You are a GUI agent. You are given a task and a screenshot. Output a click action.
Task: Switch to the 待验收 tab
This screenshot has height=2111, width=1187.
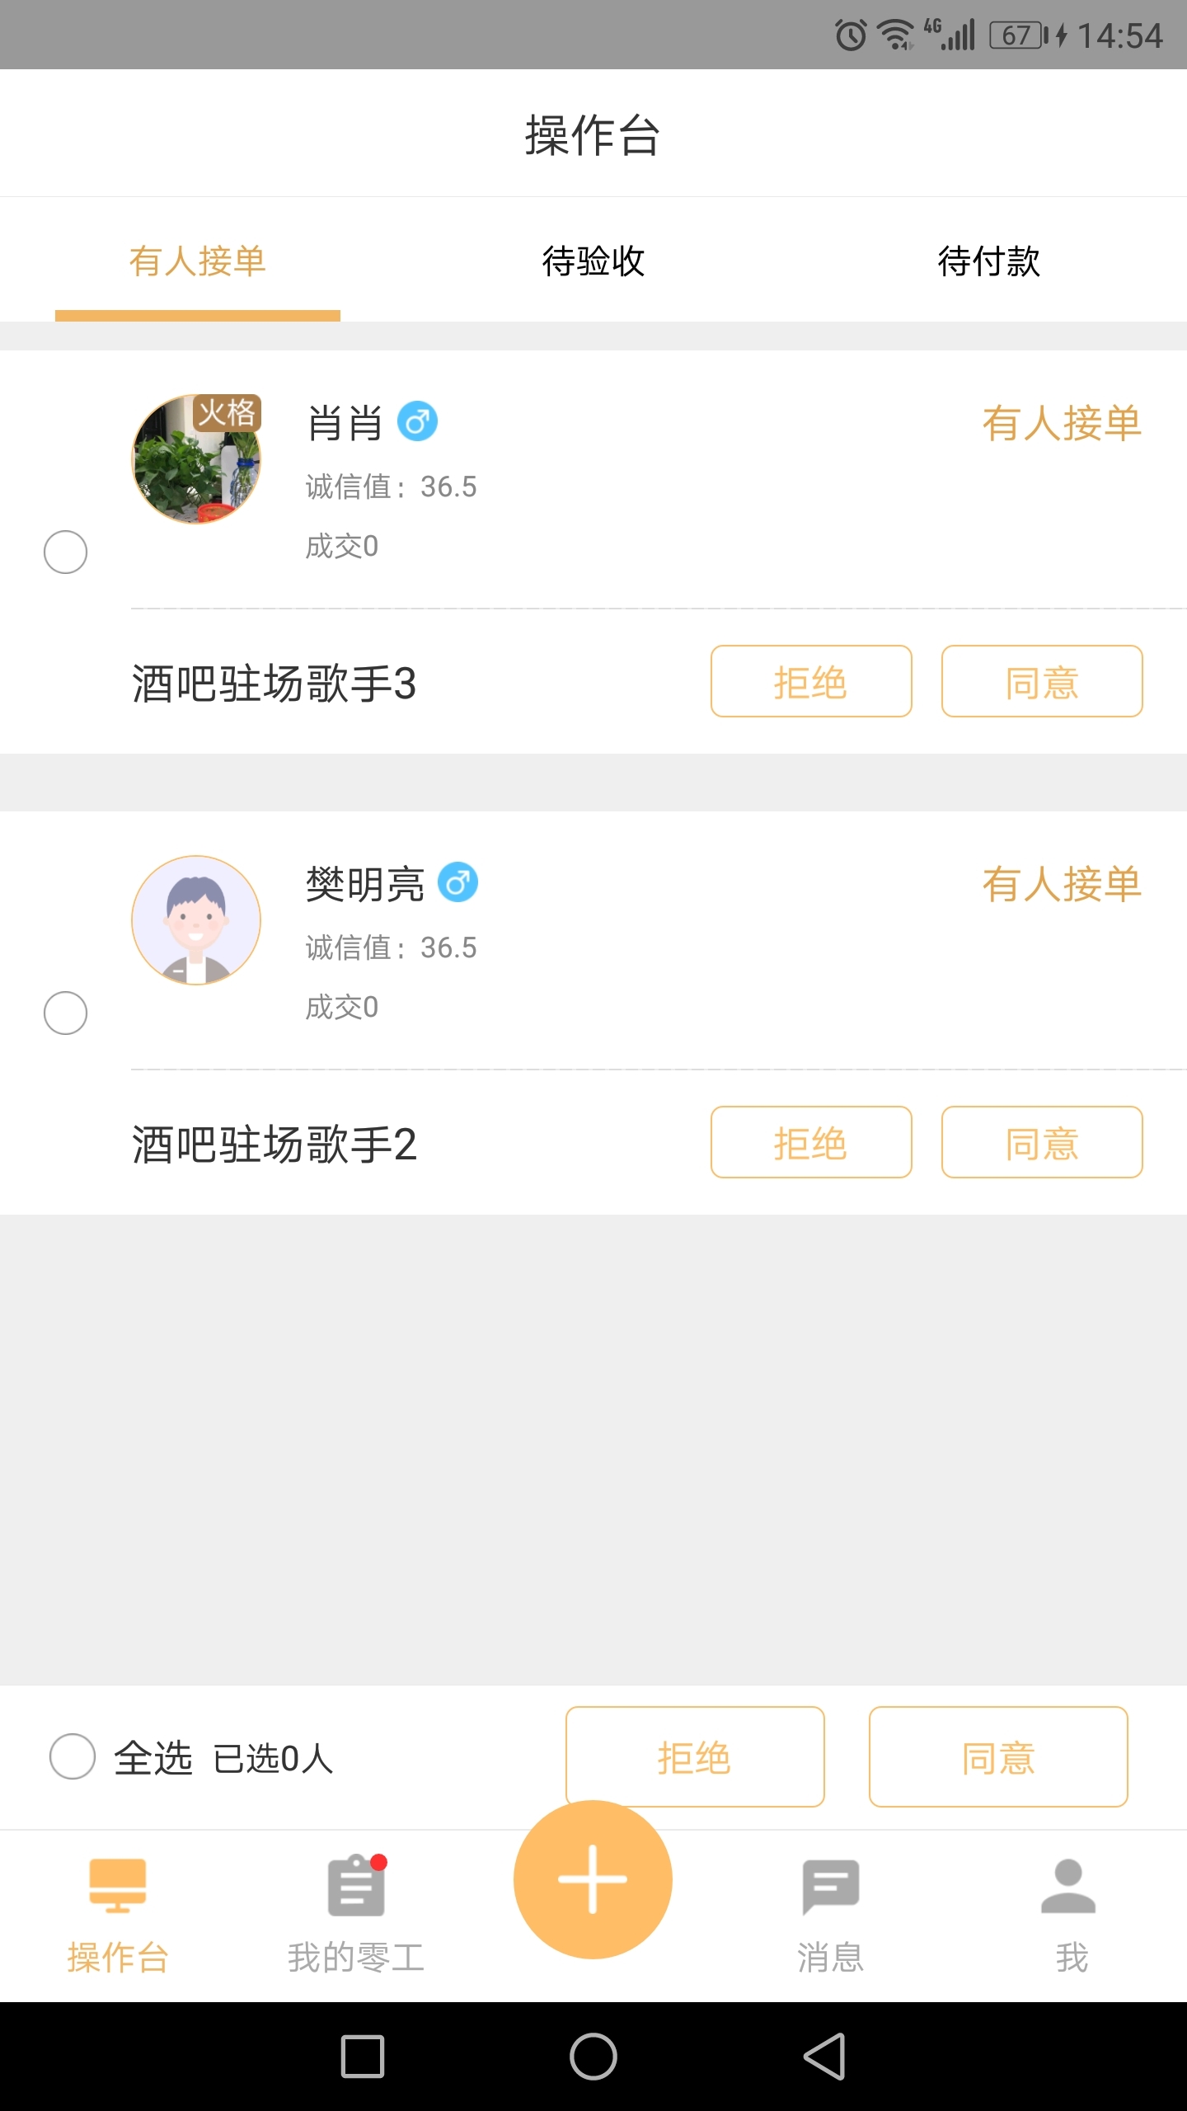click(593, 261)
